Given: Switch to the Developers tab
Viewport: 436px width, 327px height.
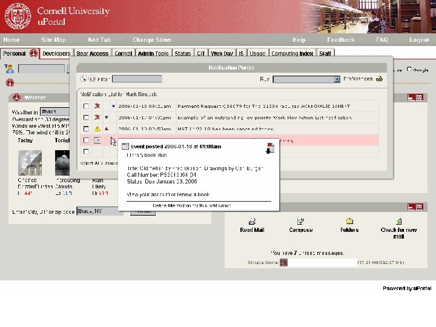Looking at the screenshot, I should [x=56, y=53].
